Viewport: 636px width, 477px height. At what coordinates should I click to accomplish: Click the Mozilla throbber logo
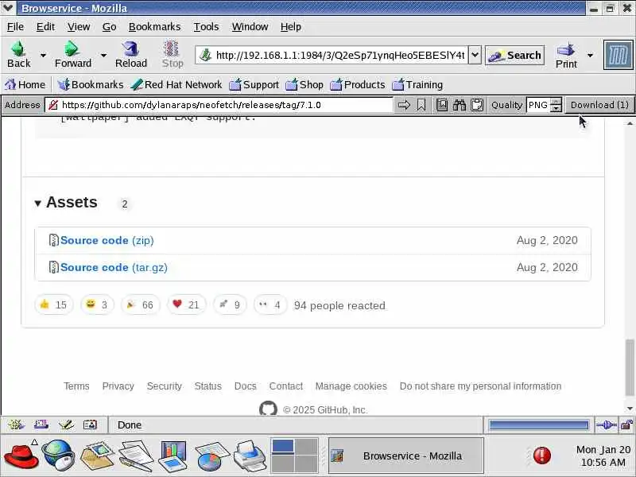(618, 55)
